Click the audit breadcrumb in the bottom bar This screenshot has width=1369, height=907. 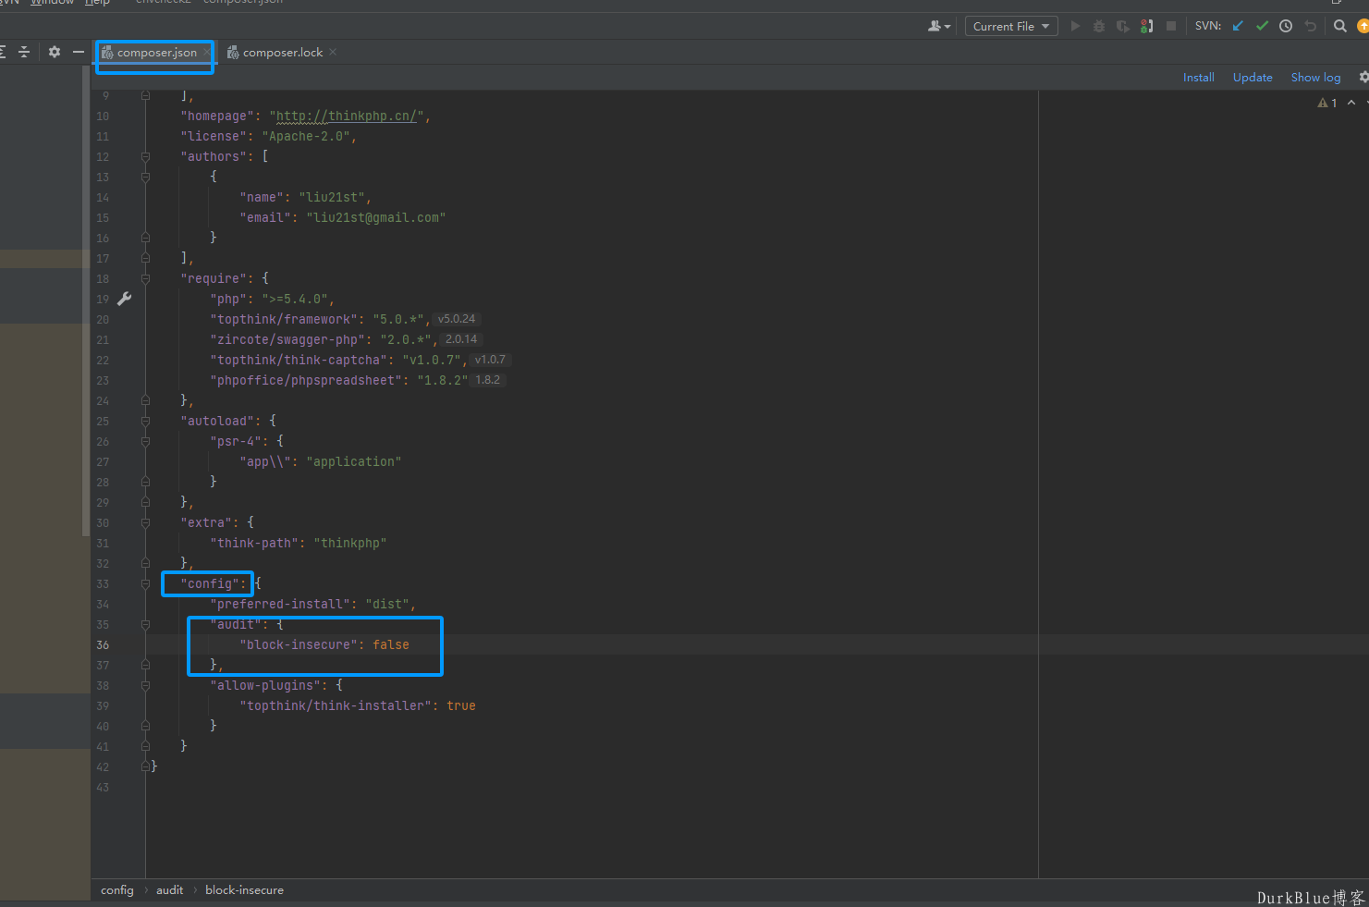pyautogui.click(x=169, y=889)
